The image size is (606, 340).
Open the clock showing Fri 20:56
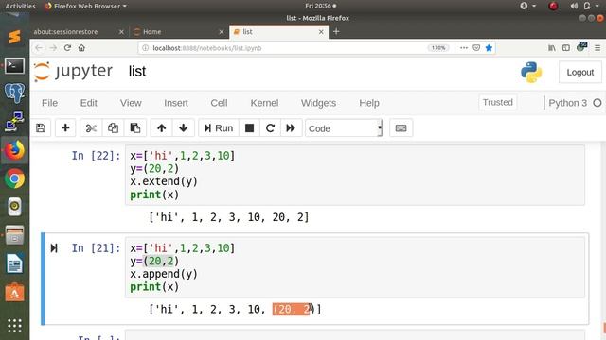320,6
